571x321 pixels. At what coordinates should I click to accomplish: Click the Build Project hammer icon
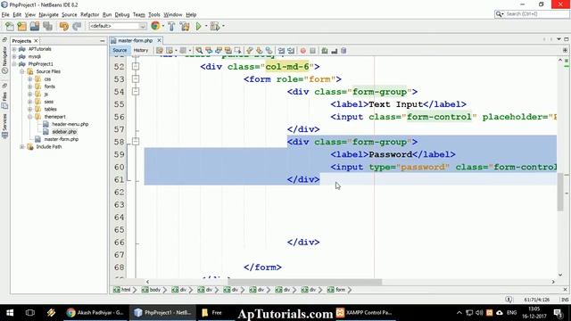pos(171,26)
